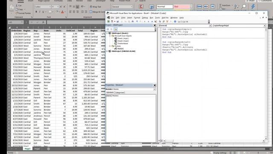This screenshot has width=273, height=154.
Task: Switch to Alphabetic tab in Properties
Action: (110, 92)
